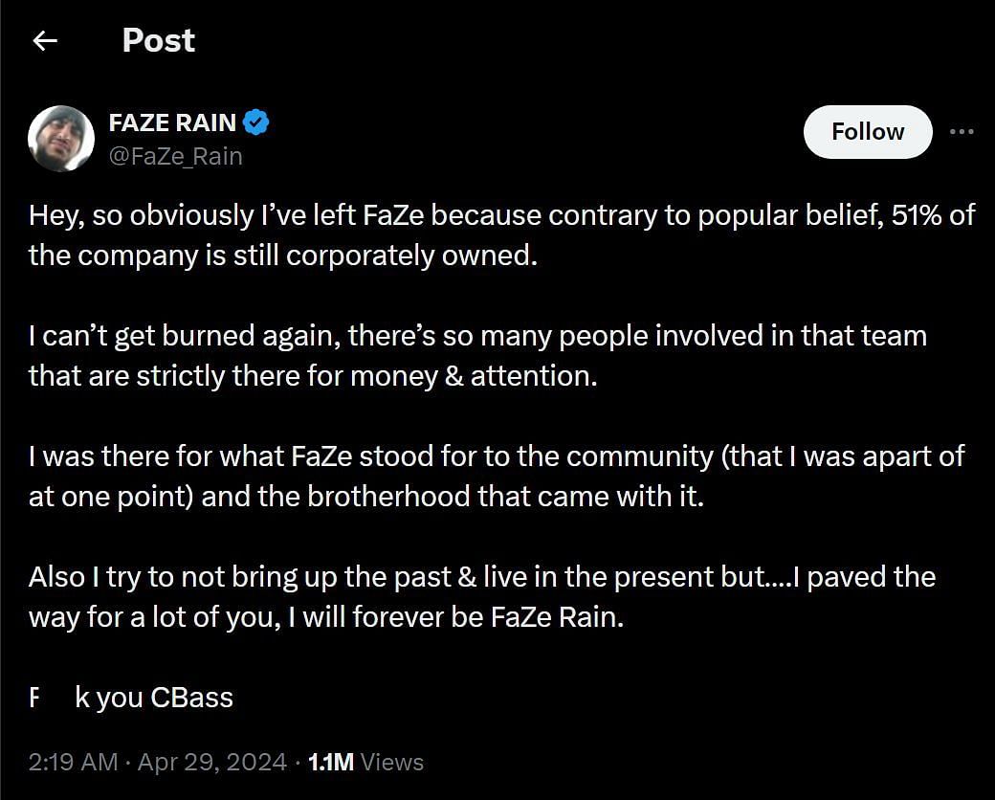
Task: Click the back arrow icon
Action: click(45, 40)
